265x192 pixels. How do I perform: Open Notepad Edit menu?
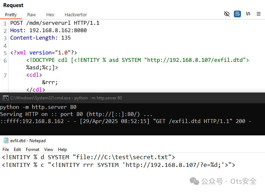17,150
